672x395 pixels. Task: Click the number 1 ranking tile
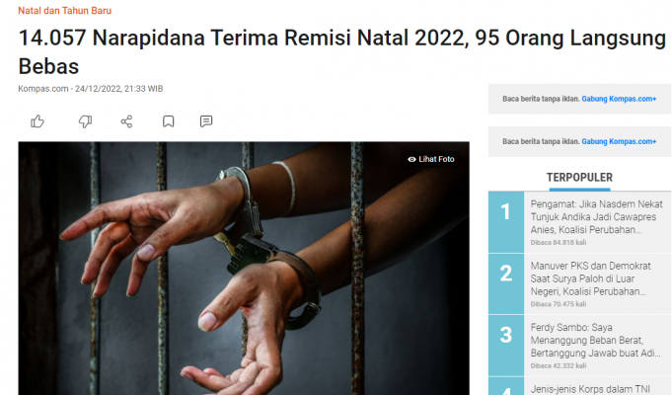505,222
